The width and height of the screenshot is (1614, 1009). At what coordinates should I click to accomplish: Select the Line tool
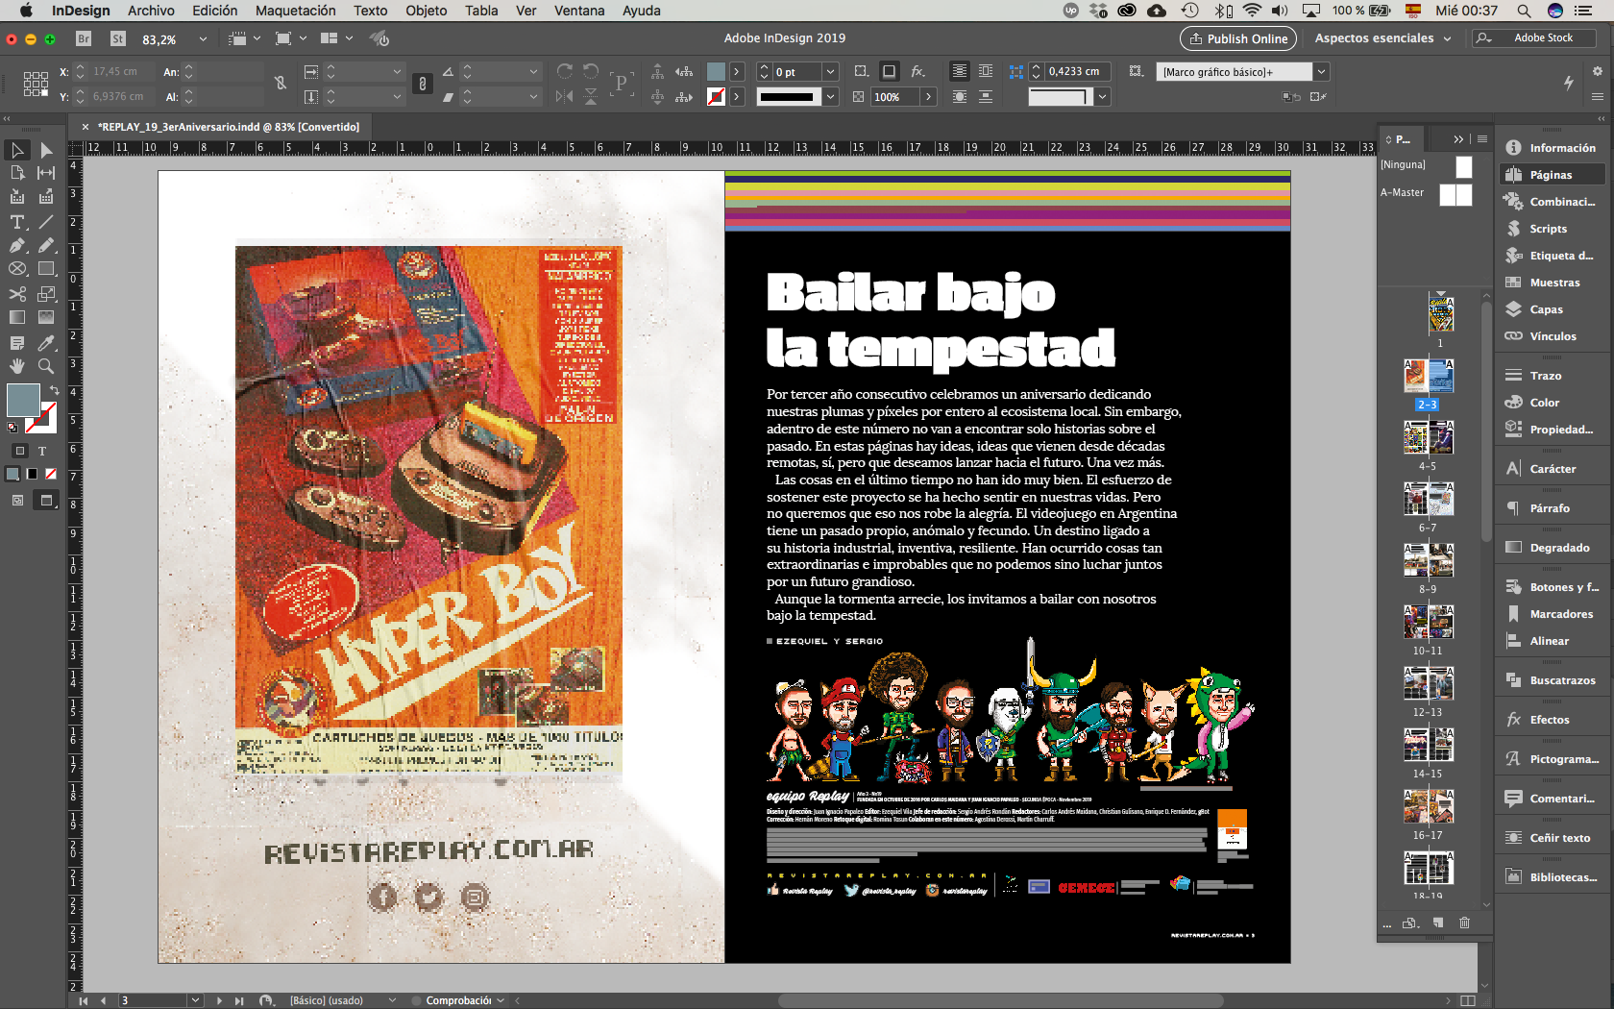click(x=46, y=222)
